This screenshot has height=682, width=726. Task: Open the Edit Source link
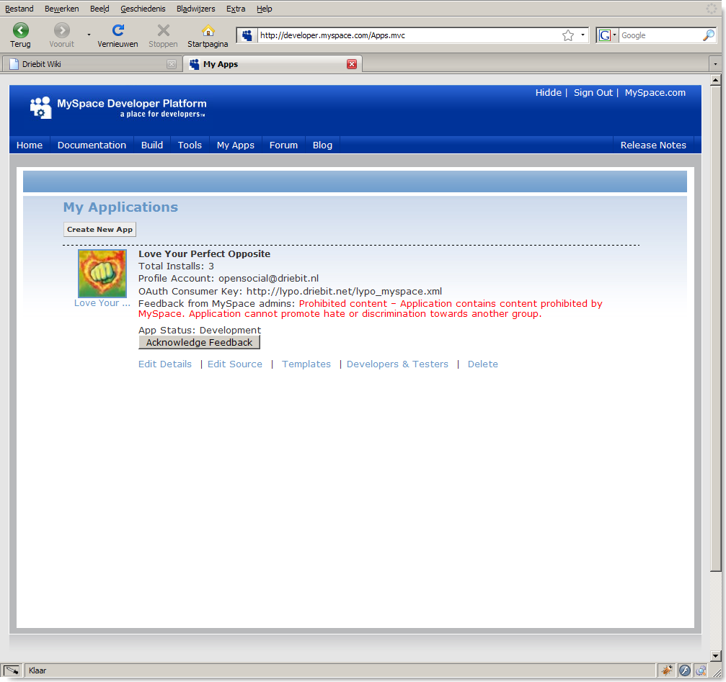point(234,364)
